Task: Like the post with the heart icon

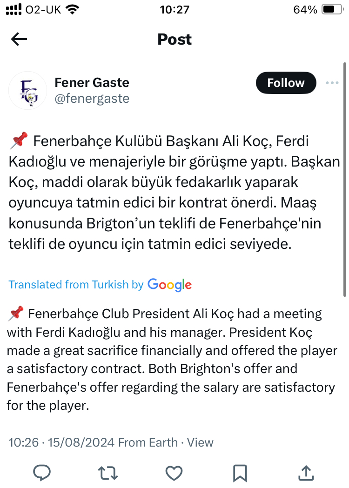Action: pos(174,473)
